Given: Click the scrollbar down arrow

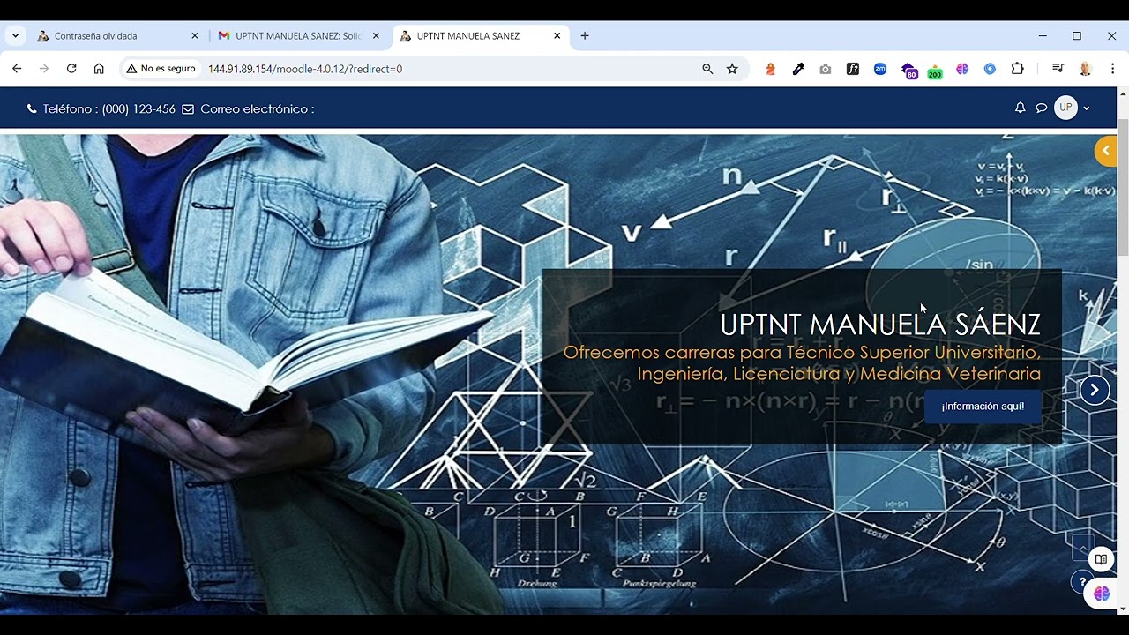Looking at the screenshot, I should point(1123,609).
